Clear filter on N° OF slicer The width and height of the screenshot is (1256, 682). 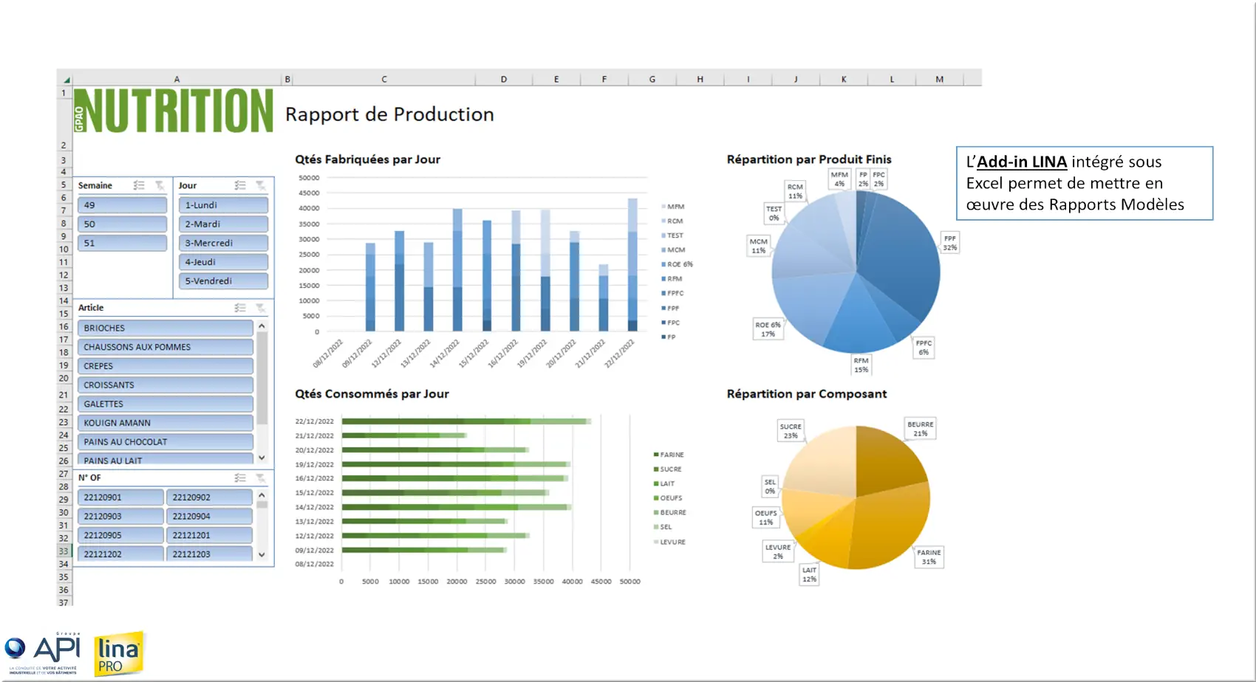[261, 478]
